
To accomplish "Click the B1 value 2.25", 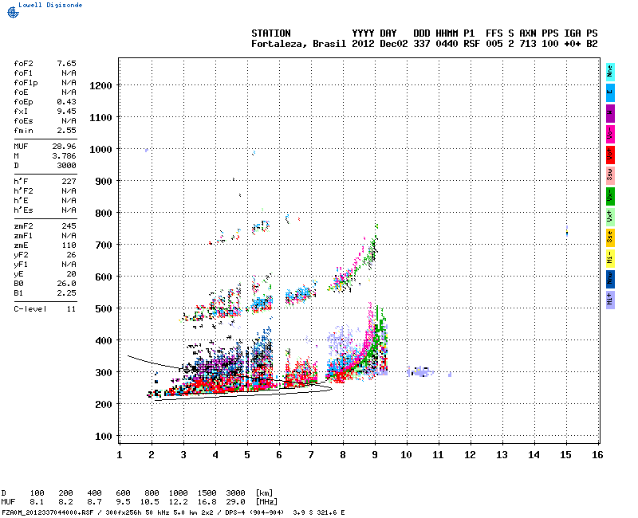I will pyautogui.click(x=66, y=293).
